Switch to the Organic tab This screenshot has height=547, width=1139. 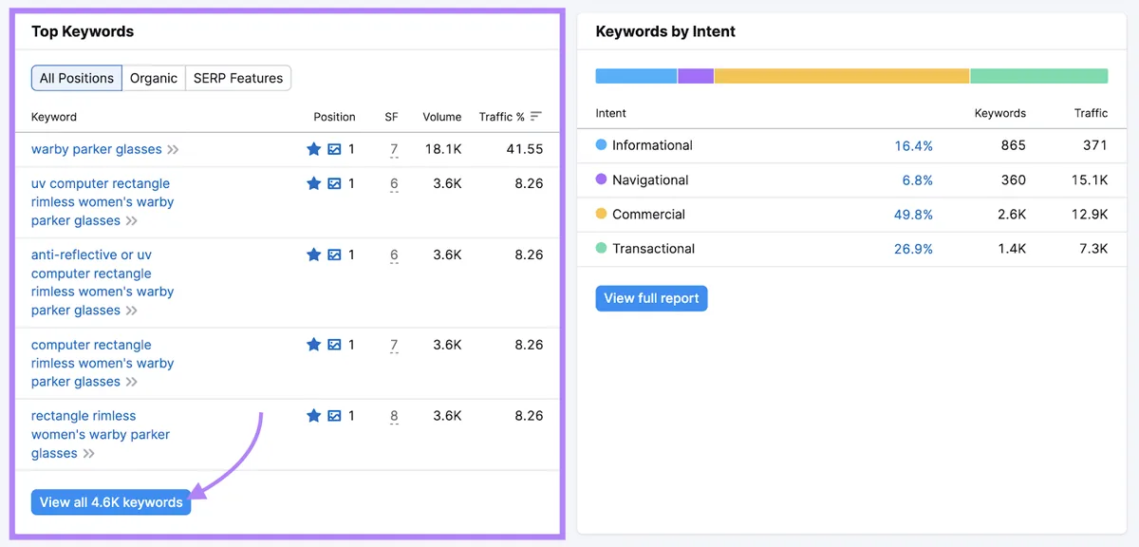(154, 78)
